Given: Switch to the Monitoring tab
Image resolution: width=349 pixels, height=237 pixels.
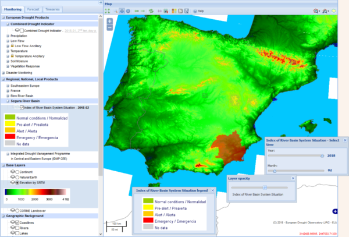Looking at the screenshot, I should click(13, 9).
